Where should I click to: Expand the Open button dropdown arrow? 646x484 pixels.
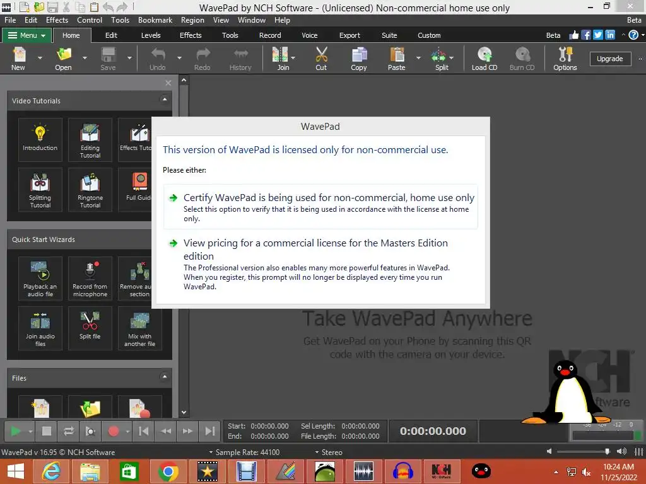coord(85,58)
